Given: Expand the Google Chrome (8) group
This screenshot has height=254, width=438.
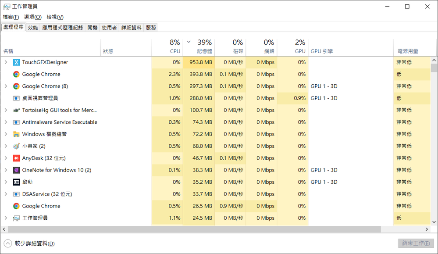Looking at the screenshot, I should coord(6,86).
